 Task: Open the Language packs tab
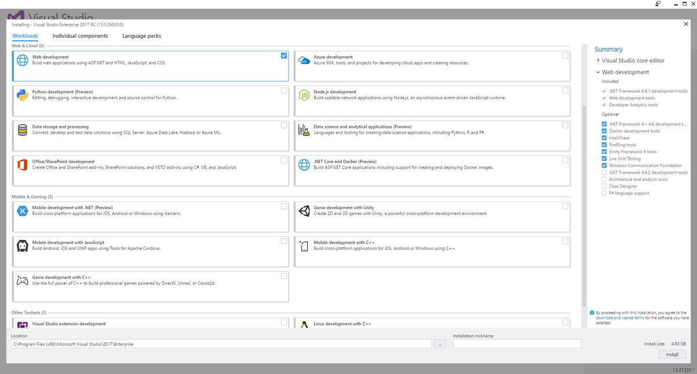[x=142, y=36]
